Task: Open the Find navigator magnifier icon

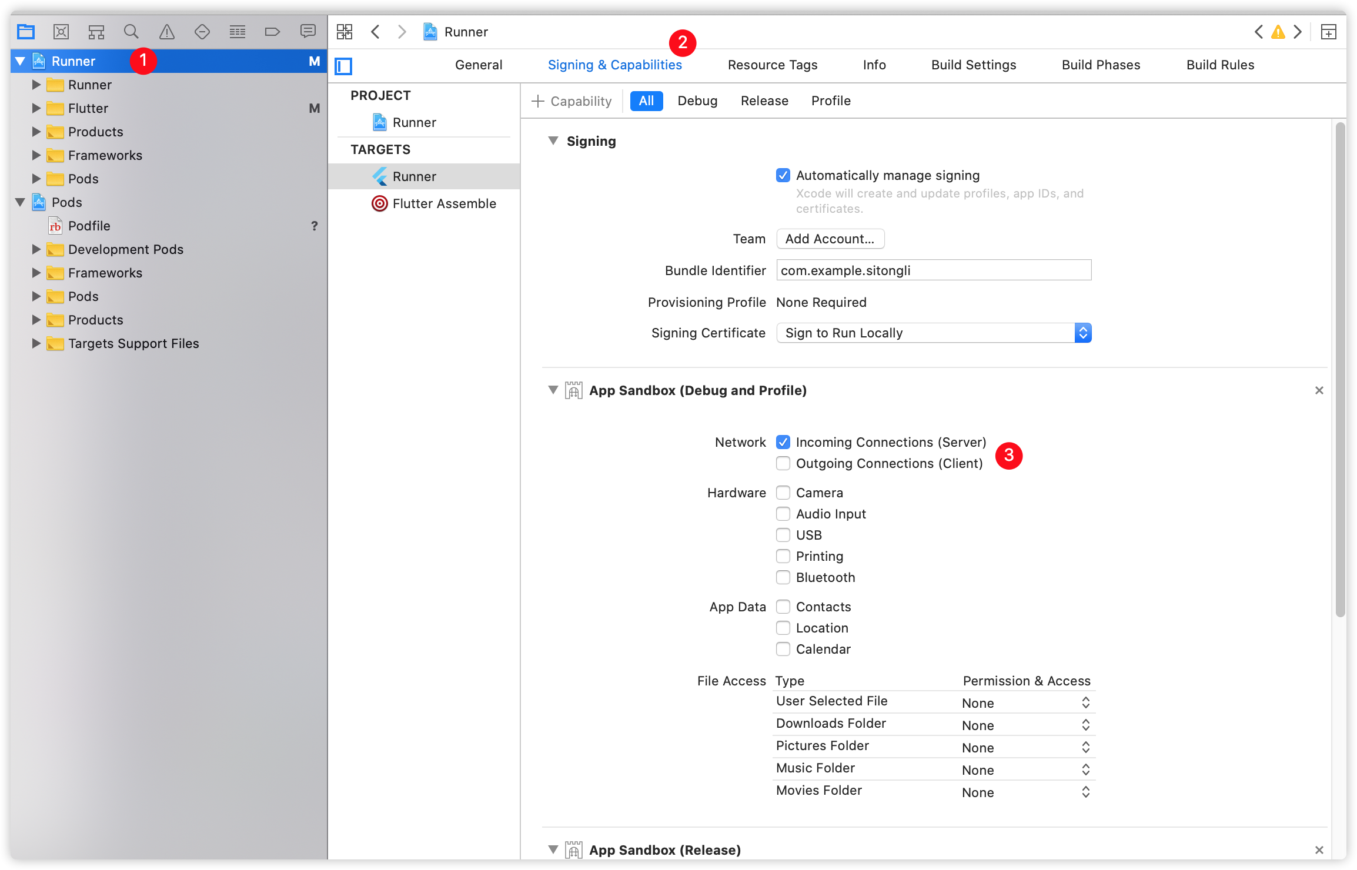Action: pos(132,32)
